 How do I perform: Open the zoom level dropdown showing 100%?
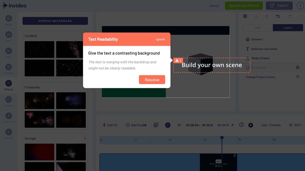click(x=295, y=125)
